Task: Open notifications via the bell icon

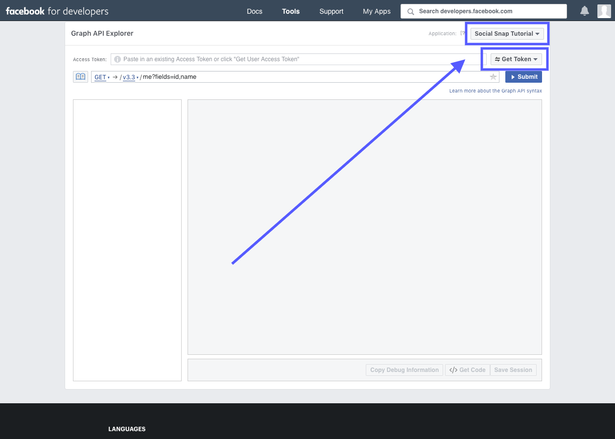Action: tap(585, 11)
